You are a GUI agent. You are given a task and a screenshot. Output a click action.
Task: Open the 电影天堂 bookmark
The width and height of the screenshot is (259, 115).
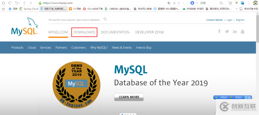click(53, 9)
